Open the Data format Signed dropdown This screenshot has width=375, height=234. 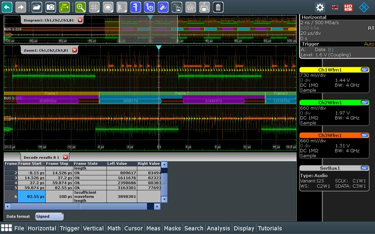point(50,216)
